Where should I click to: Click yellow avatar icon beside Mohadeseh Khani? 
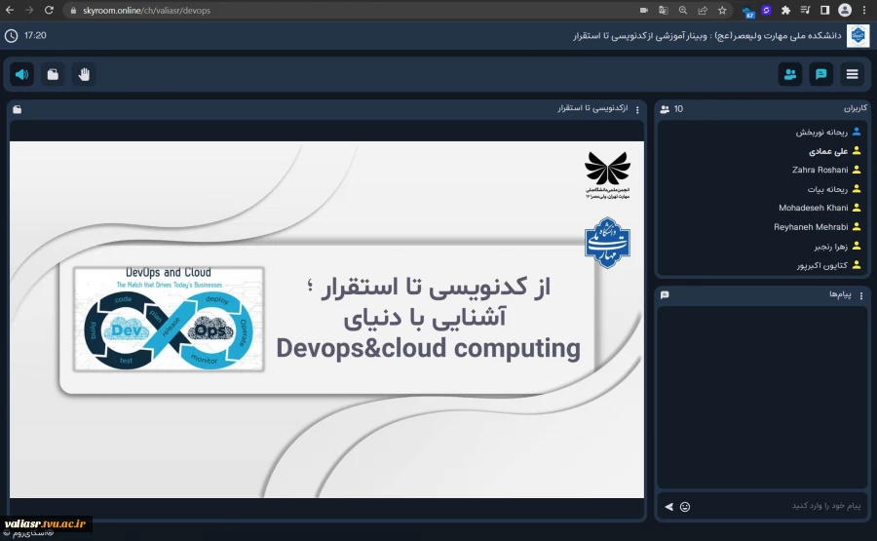857,208
